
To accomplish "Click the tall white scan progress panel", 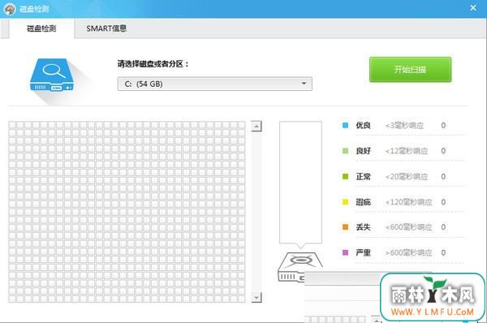I will pos(300,182).
